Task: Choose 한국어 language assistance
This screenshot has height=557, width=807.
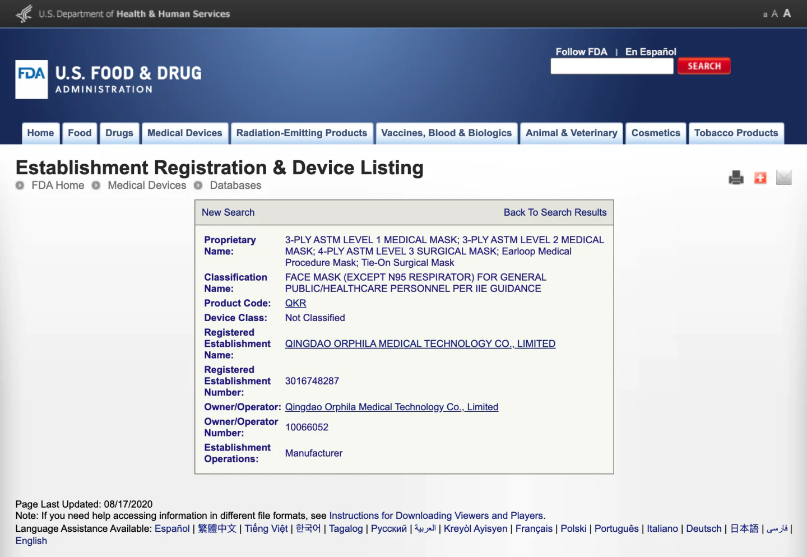Action: 308,528
